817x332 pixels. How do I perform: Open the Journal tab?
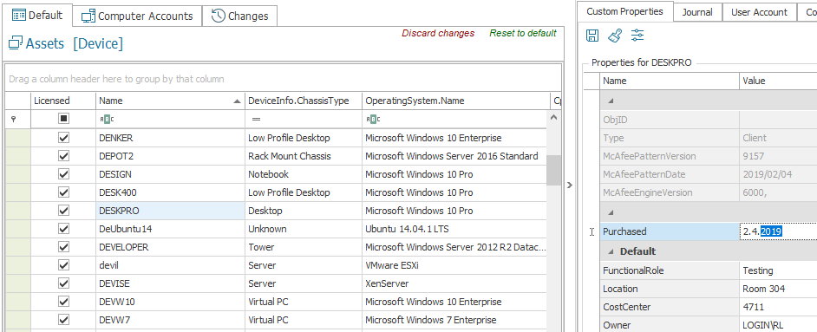tap(697, 12)
